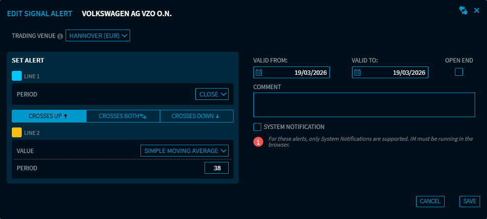Open the Valid From calendar icon
This screenshot has width=487, height=219.
259,72
